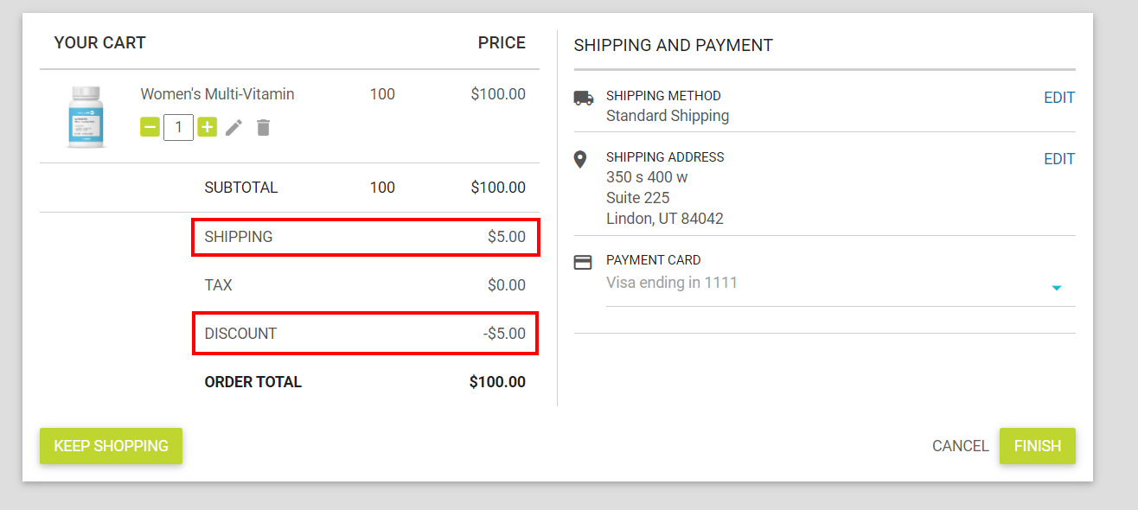
Task: Finish the order
Action: click(x=1038, y=446)
